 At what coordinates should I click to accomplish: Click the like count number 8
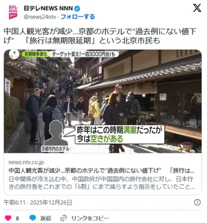pyautogui.click(x=17, y=218)
